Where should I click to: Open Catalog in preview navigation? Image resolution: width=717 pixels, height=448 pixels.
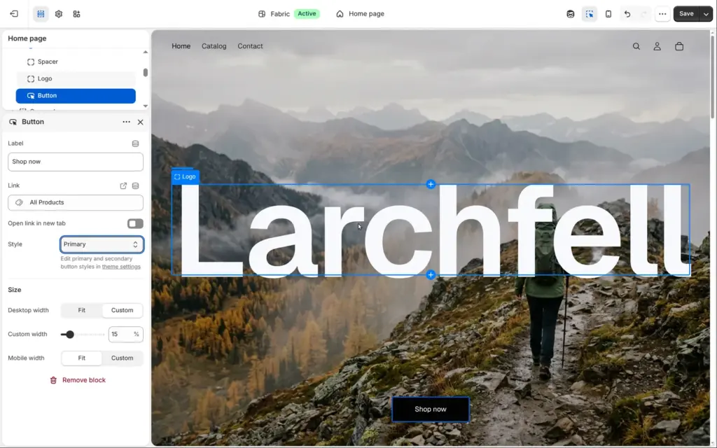(214, 46)
